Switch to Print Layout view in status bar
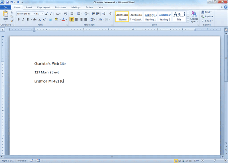 pyautogui.click(x=176, y=160)
